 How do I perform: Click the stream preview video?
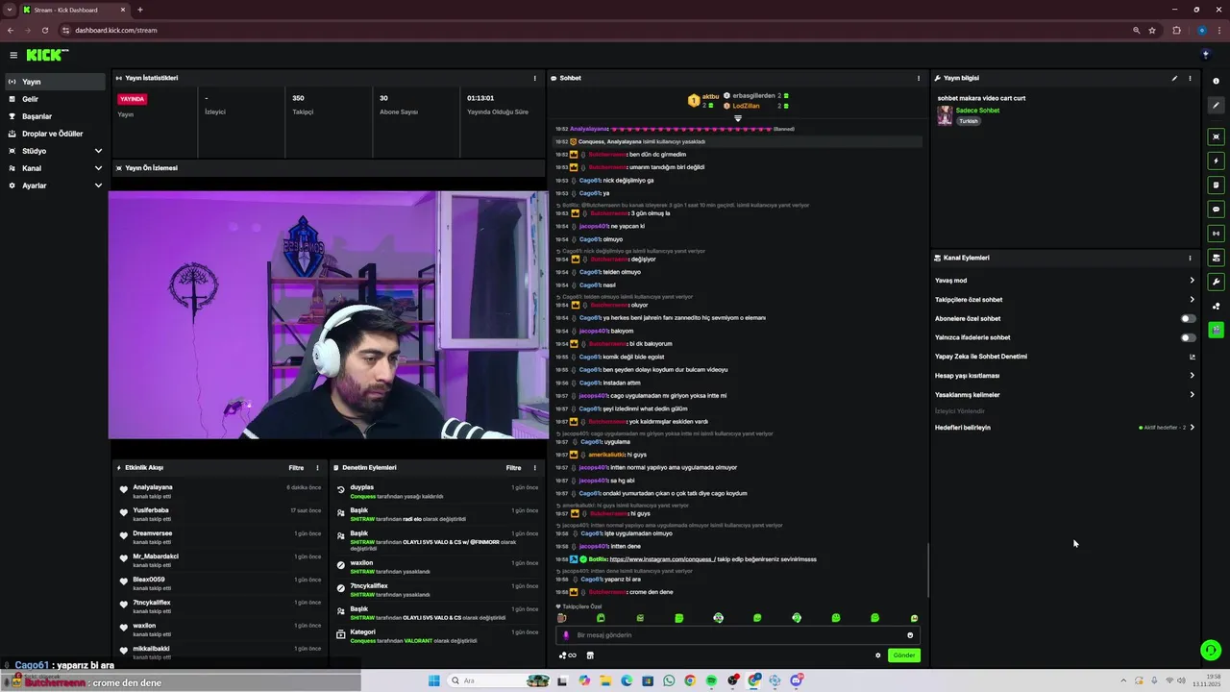(x=329, y=314)
